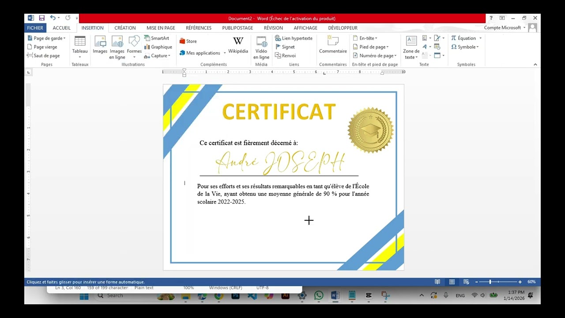Insert a page break with Saut de page
565x318 pixels.
(44, 56)
